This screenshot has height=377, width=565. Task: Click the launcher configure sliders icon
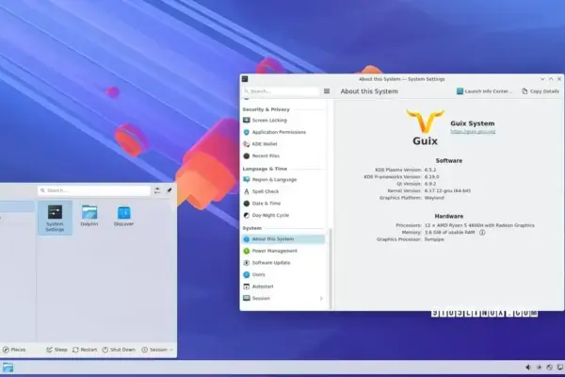(157, 190)
